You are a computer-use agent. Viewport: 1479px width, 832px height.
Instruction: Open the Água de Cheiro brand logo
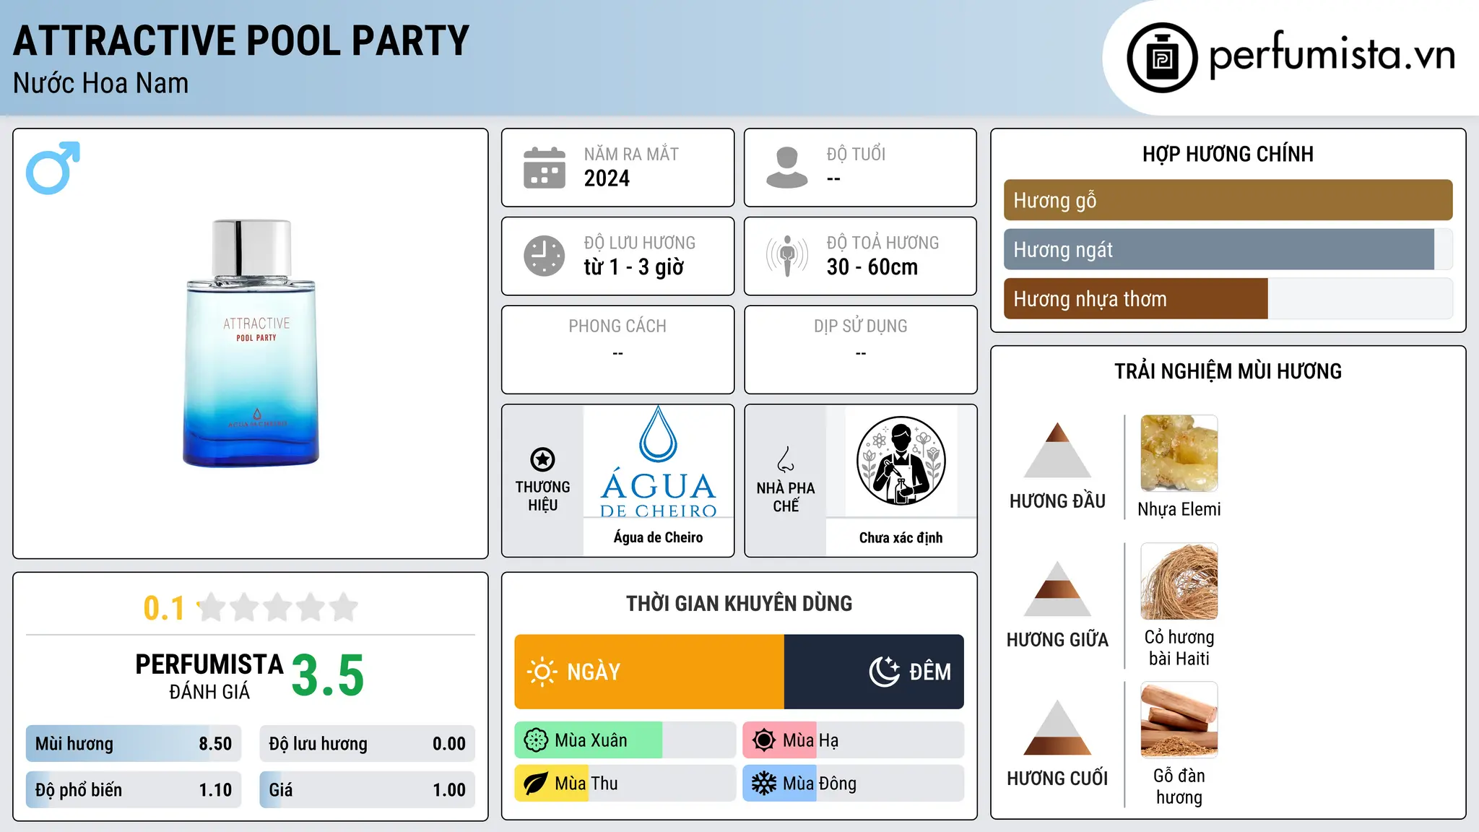click(658, 462)
